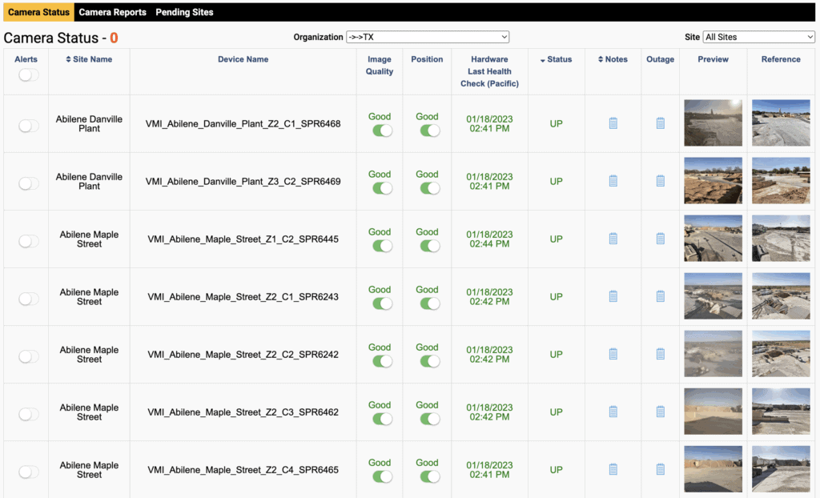Open Preview thumbnail for SPR6469 camera

713,181
